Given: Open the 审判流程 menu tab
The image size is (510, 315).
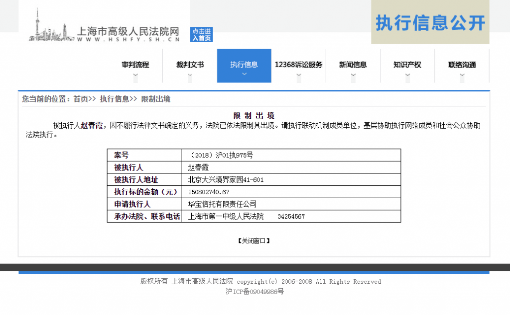Looking at the screenshot, I should click(135, 65).
